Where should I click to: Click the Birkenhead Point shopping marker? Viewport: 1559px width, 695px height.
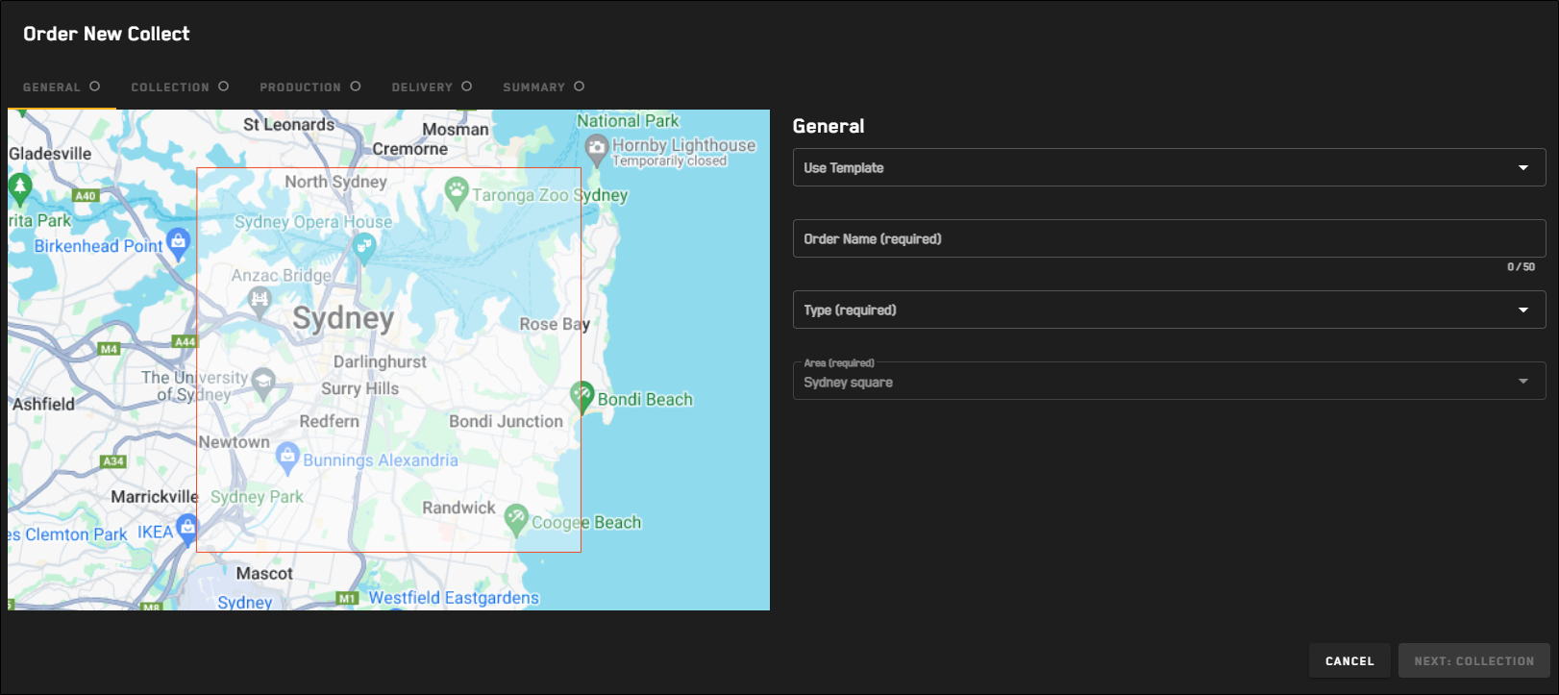click(x=178, y=241)
